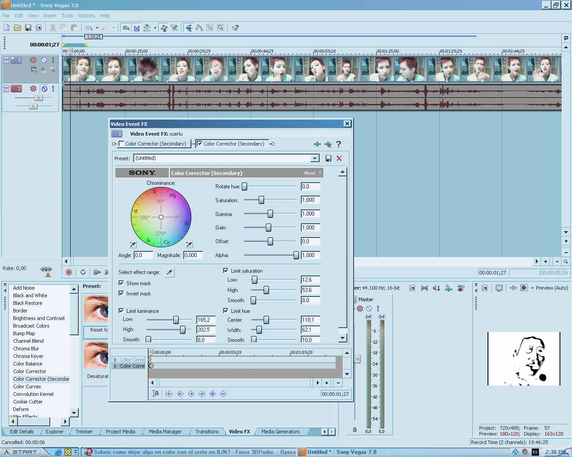Open the File menu
Screen dimensions: 572x457
click(x=6, y=16)
